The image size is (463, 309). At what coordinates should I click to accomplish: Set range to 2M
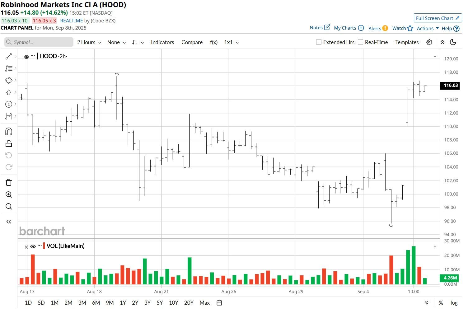68,303
